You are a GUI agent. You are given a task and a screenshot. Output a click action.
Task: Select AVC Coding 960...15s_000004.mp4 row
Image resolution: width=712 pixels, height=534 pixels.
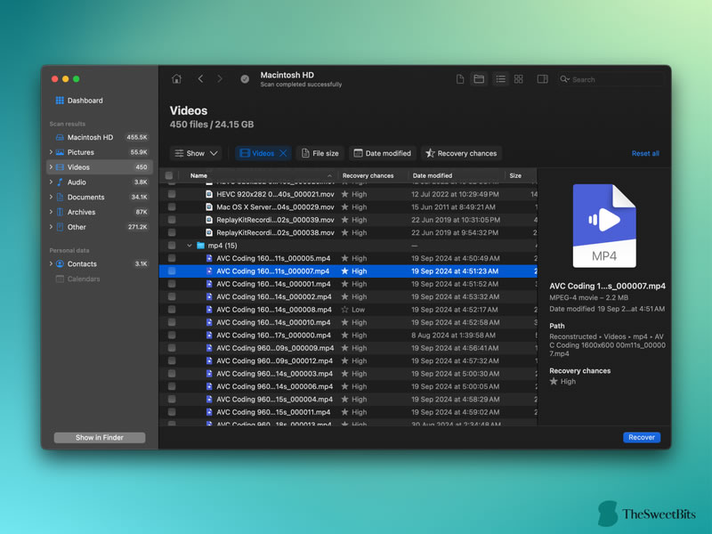click(348, 399)
